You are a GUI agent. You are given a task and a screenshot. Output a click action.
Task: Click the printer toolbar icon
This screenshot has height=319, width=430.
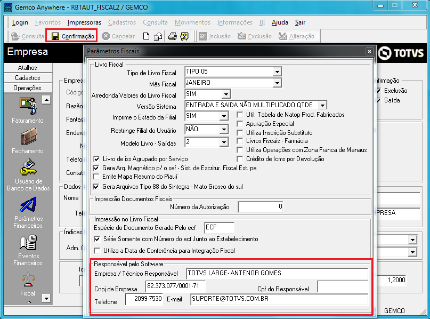pyautogui.click(x=172, y=36)
